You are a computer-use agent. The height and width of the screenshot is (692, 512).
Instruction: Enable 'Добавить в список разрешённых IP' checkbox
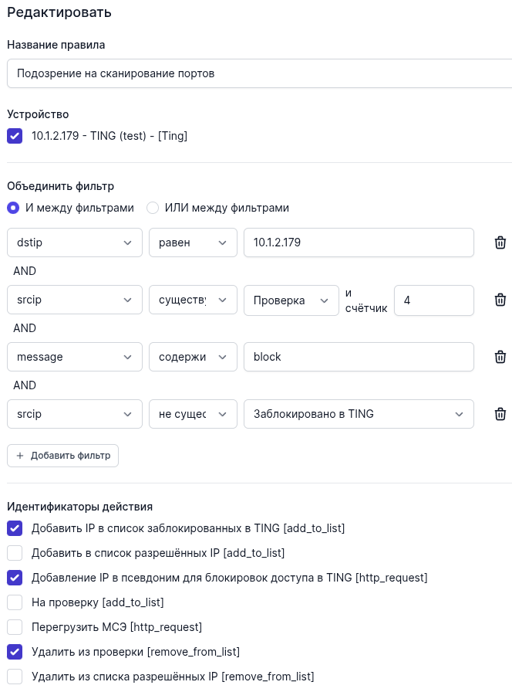(15, 553)
